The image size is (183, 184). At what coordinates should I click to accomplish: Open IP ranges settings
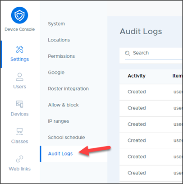click(x=59, y=121)
